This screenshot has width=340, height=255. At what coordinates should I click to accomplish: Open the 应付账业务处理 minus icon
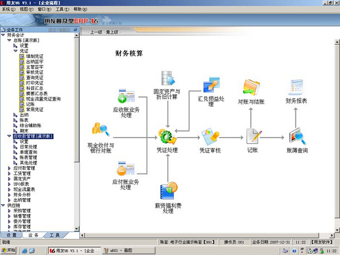pos(126,169)
